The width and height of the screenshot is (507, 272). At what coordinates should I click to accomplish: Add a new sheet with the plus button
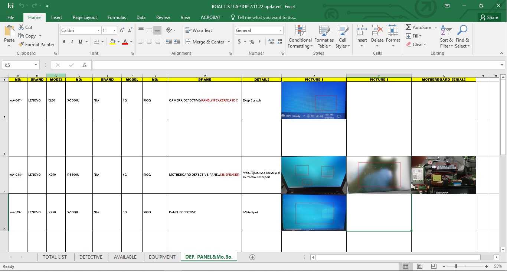pyautogui.click(x=252, y=257)
